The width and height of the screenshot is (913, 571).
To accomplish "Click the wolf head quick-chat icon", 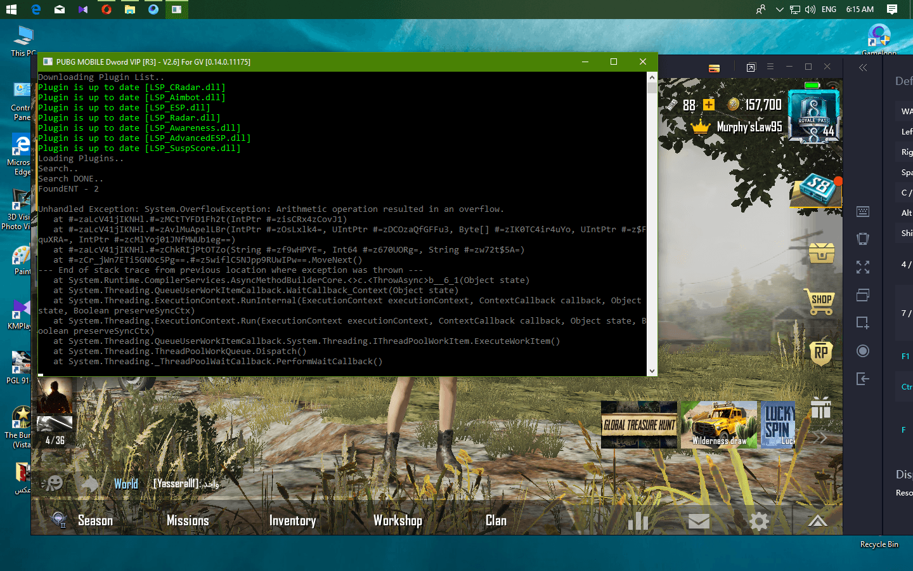I will tap(91, 484).
